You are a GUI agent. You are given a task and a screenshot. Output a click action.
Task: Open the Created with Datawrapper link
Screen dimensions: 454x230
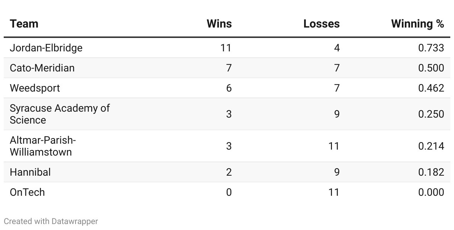[x=51, y=221]
